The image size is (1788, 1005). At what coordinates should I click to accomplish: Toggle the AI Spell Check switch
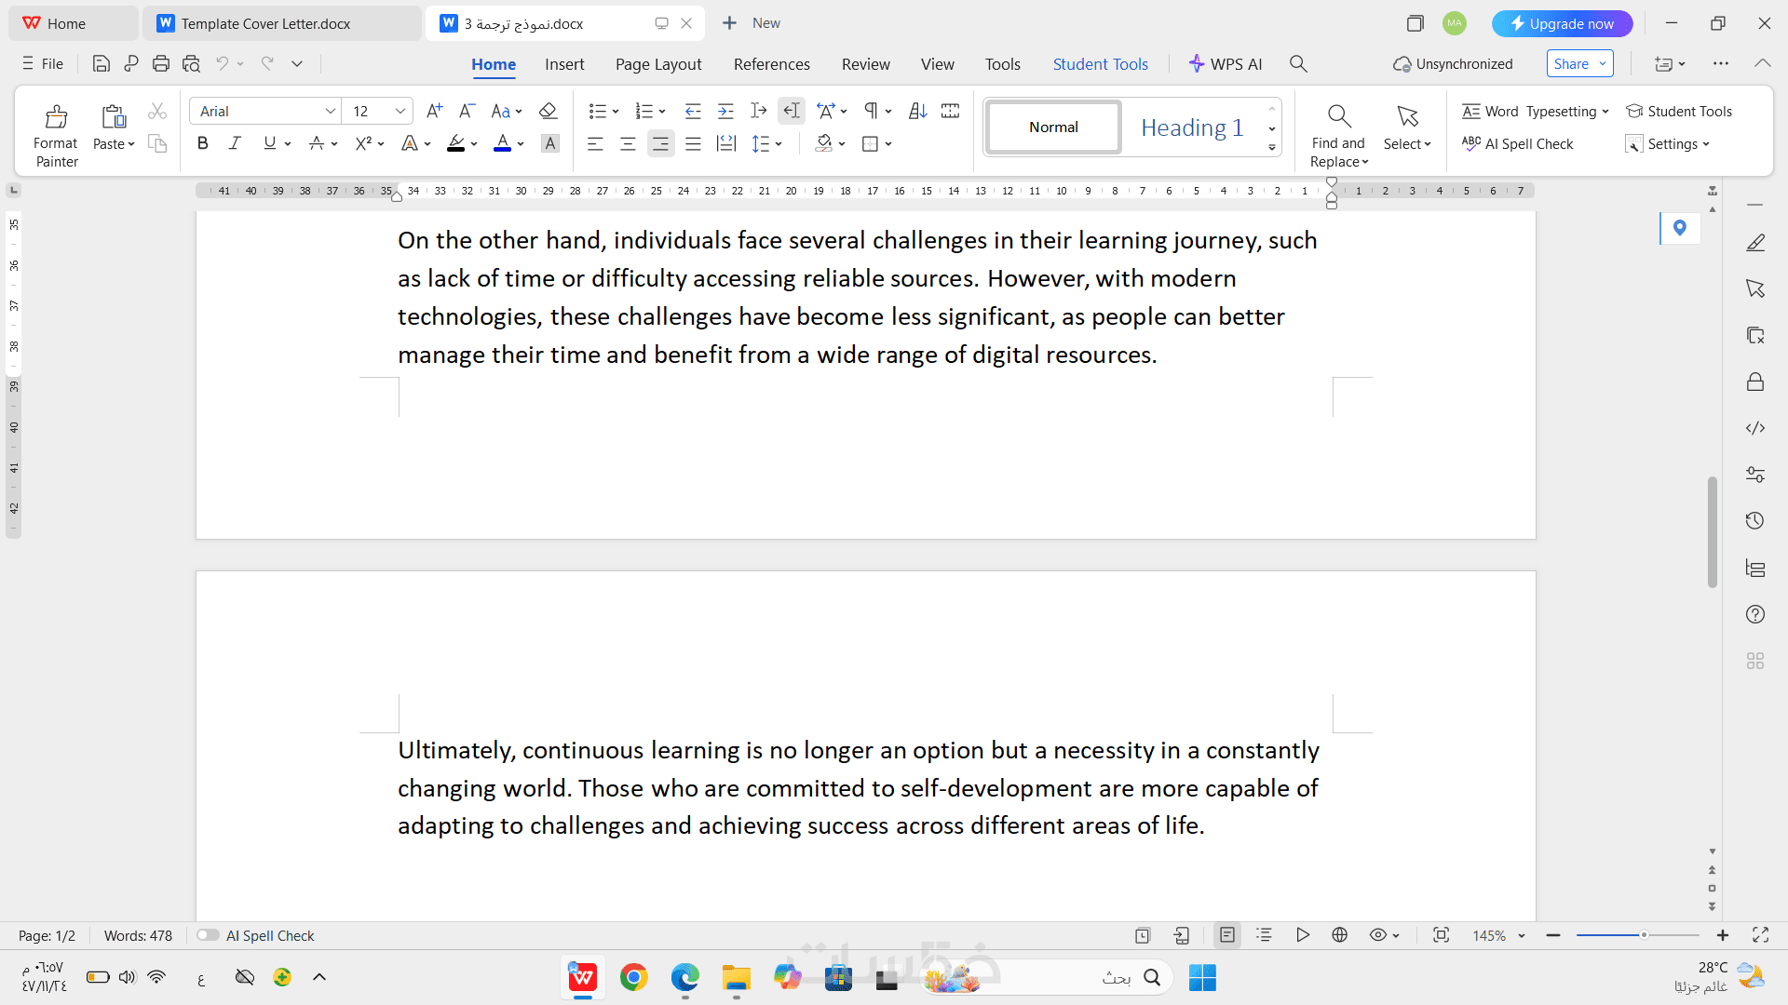[x=208, y=935]
